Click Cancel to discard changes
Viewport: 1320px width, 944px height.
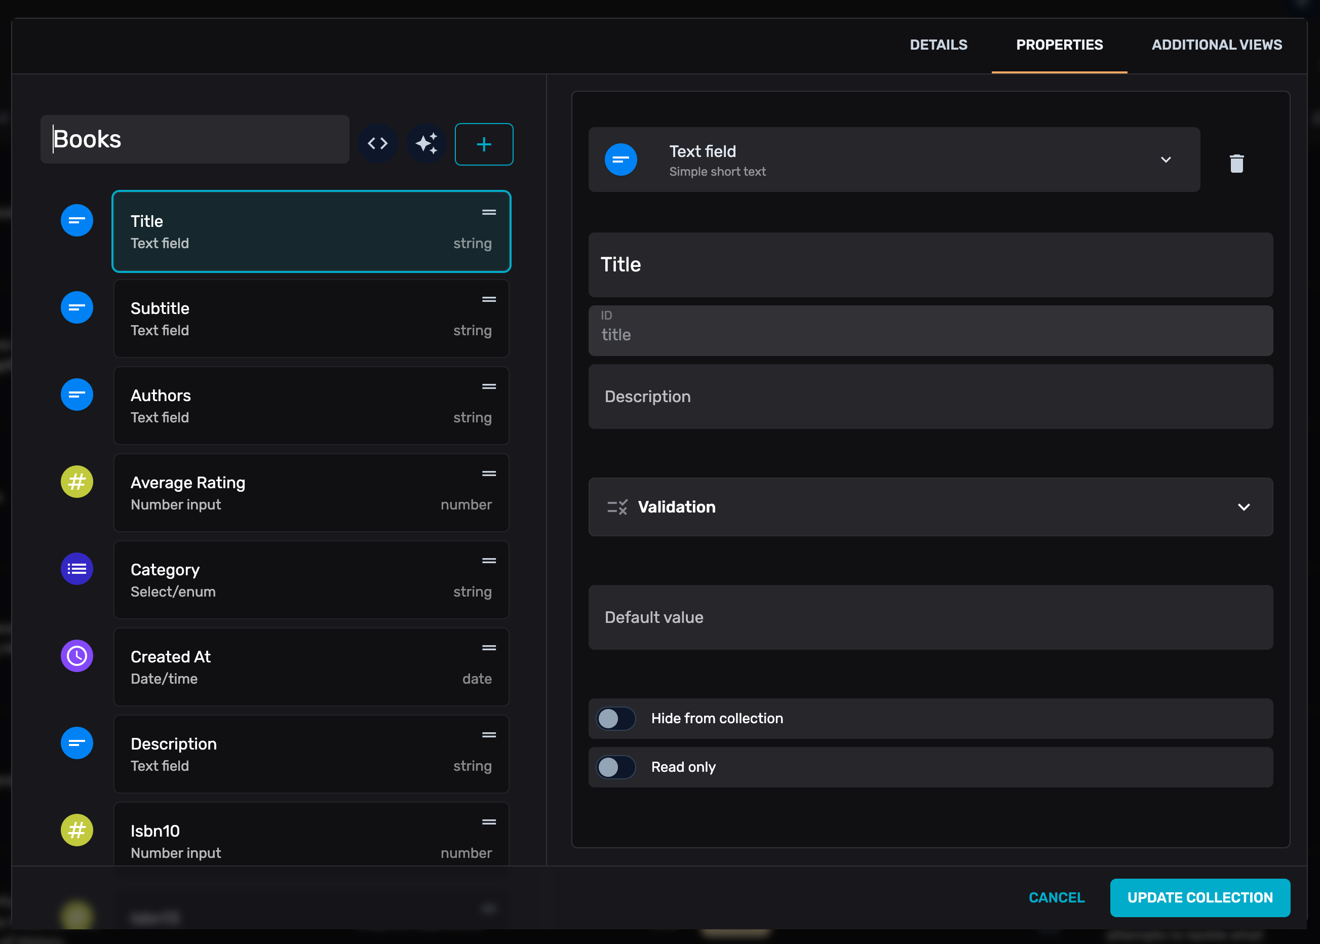1056,897
